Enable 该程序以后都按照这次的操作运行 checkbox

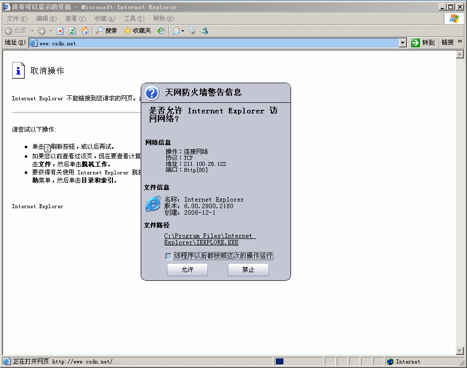coord(168,256)
